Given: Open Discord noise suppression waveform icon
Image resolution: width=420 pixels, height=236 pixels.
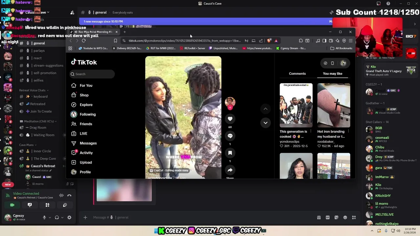Looking at the screenshot, I should (61, 195).
